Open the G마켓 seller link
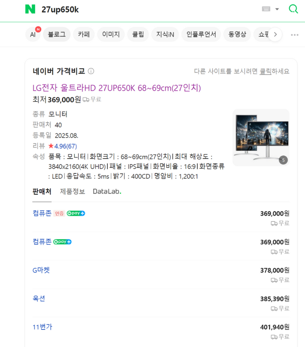The image size is (305, 347). coord(41,270)
